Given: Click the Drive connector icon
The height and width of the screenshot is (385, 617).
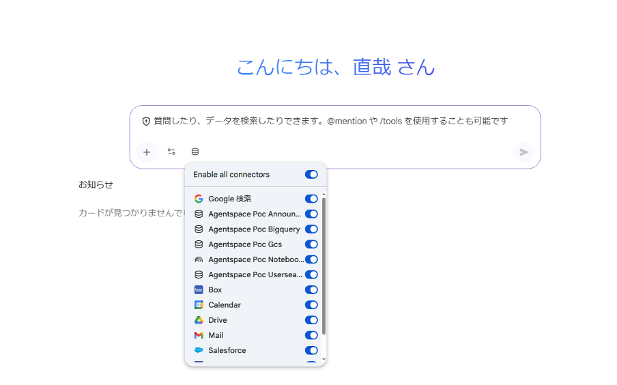Looking at the screenshot, I should click(x=199, y=320).
